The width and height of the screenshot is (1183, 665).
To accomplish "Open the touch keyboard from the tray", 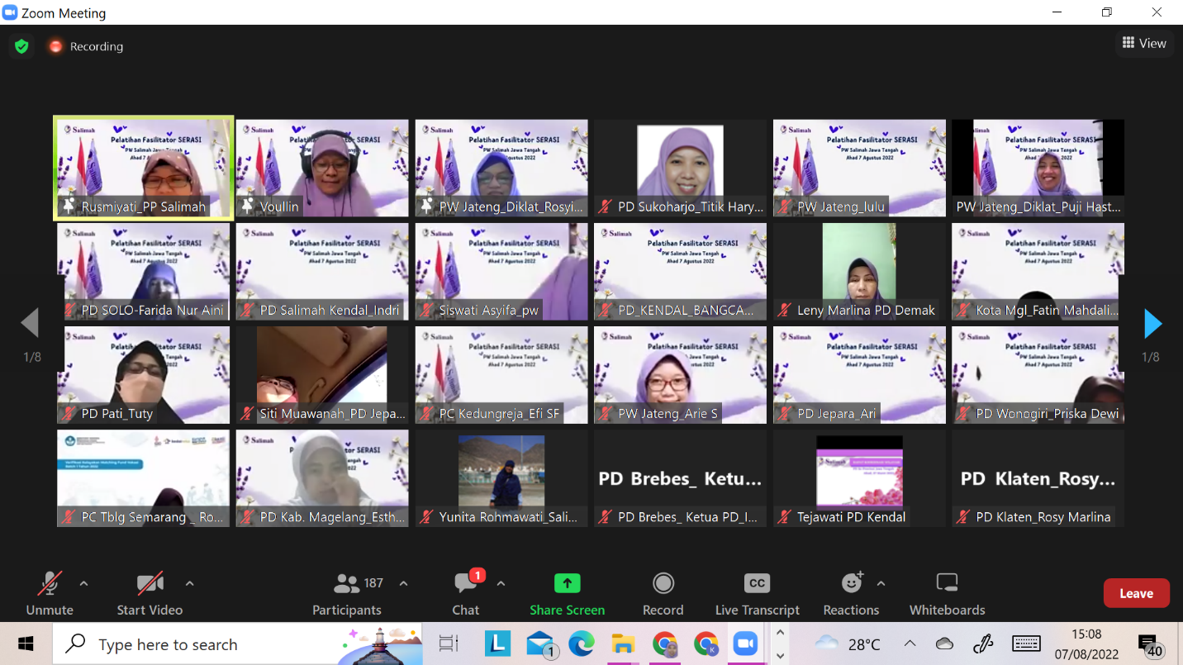I will click(1026, 644).
